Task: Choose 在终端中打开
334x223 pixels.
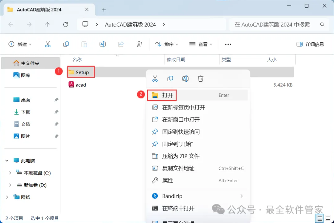Action: coord(197,208)
